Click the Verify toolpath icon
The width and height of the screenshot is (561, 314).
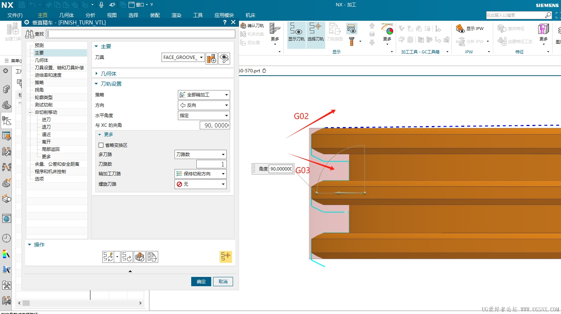pyautogui.click(x=140, y=257)
